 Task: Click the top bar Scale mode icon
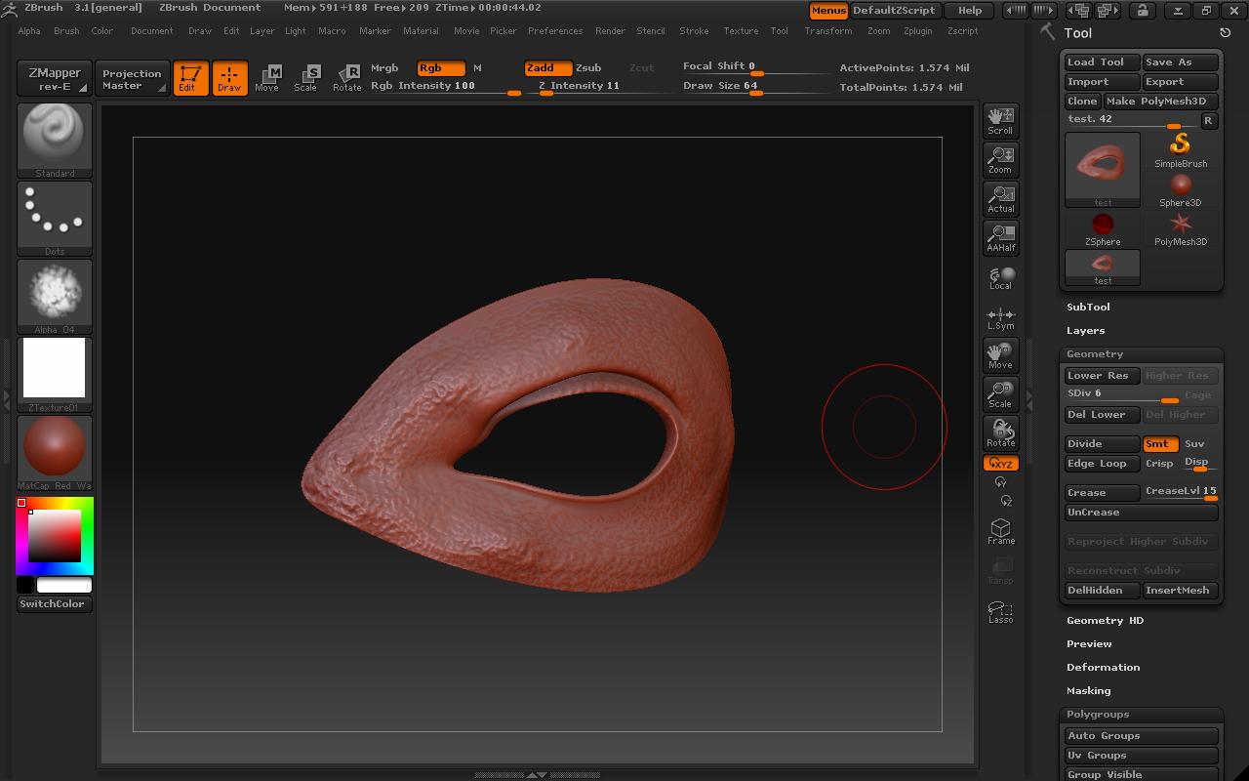click(306, 78)
